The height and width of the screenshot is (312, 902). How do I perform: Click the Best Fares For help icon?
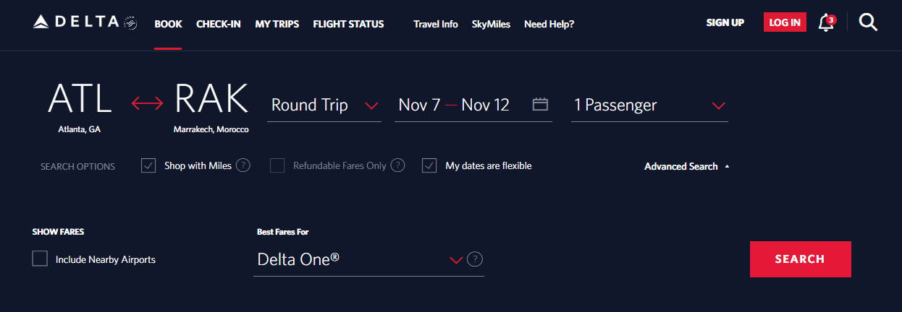[475, 259]
